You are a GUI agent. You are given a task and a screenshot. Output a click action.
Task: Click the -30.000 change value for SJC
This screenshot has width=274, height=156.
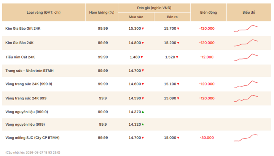tap(207, 138)
